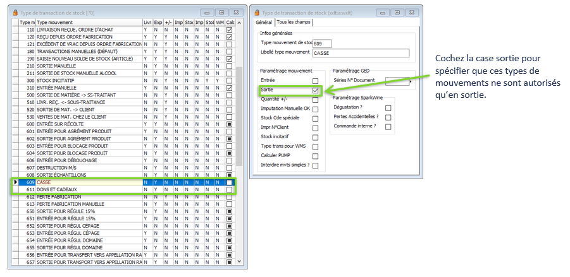Select row 611 DONS ET CADEAUX
The height and width of the screenshot is (277, 570).
point(89,189)
